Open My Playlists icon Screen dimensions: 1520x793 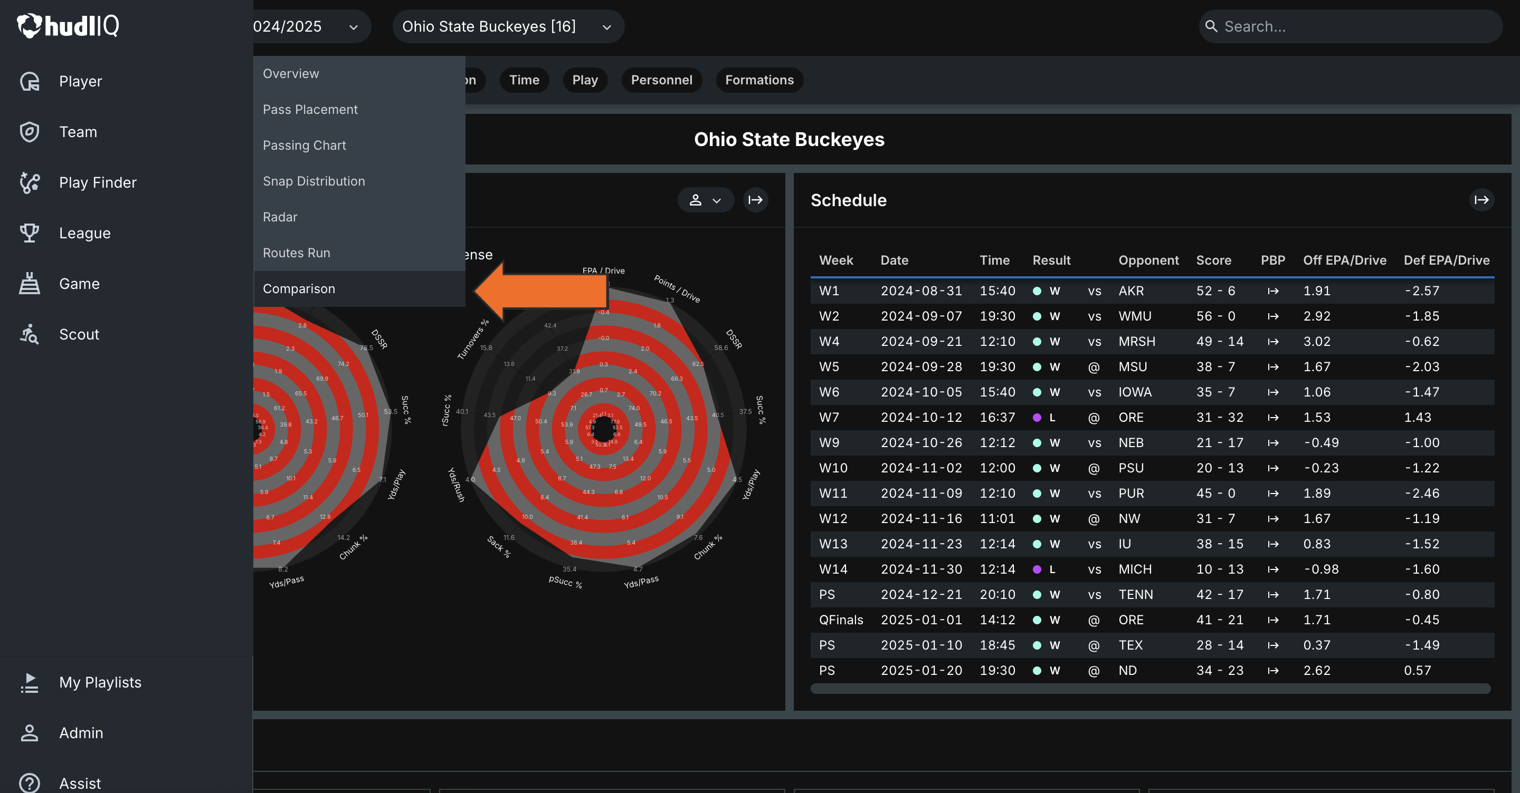point(30,682)
